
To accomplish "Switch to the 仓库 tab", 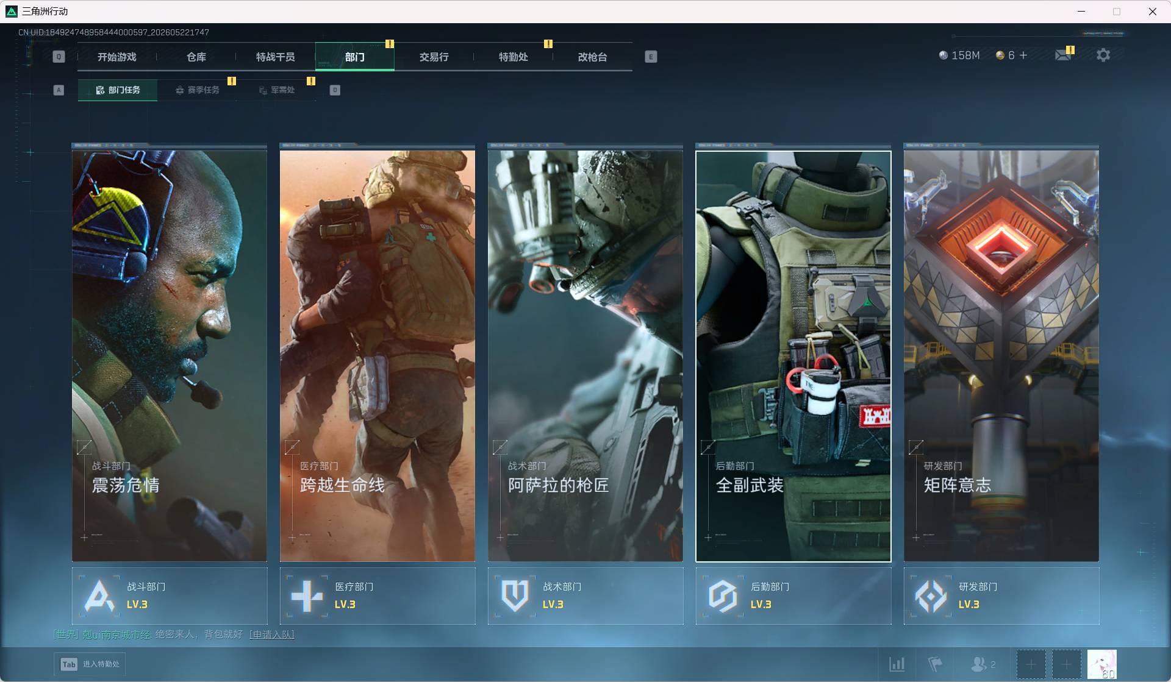I will (x=196, y=57).
